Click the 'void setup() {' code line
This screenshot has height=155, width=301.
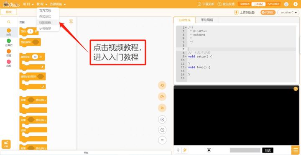click(x=200, y=57)
